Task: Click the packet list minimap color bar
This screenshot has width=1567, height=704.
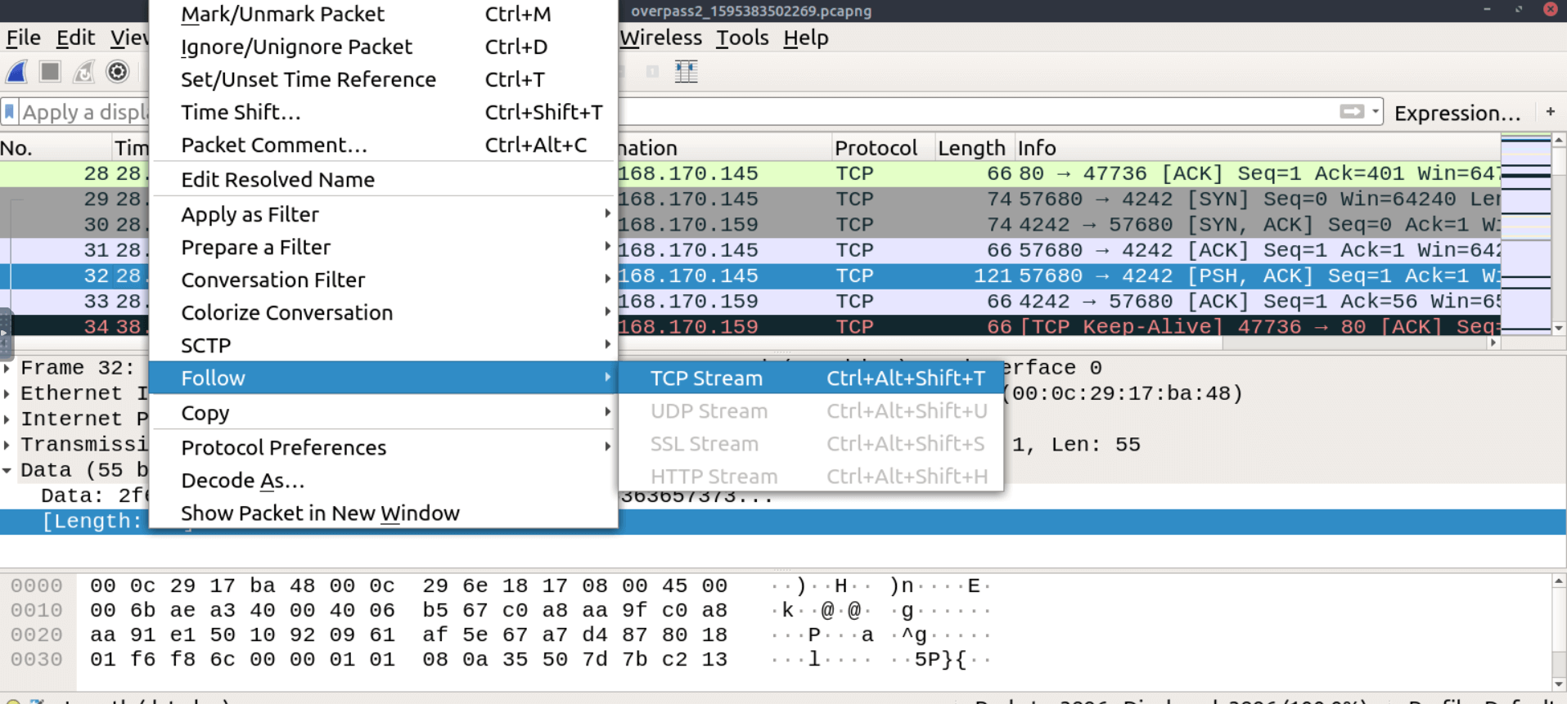Action: click(1525, 233)
